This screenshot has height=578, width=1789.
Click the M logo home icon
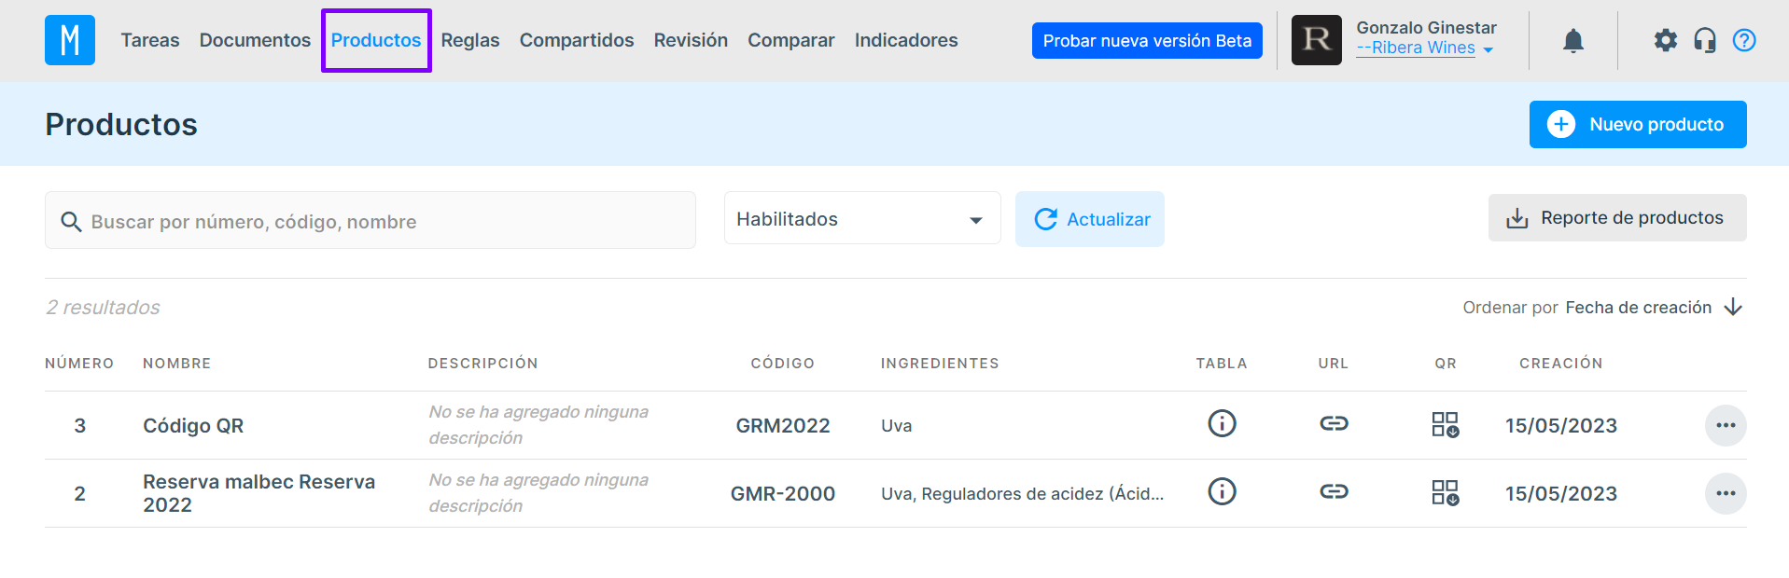tap(70, 40)
